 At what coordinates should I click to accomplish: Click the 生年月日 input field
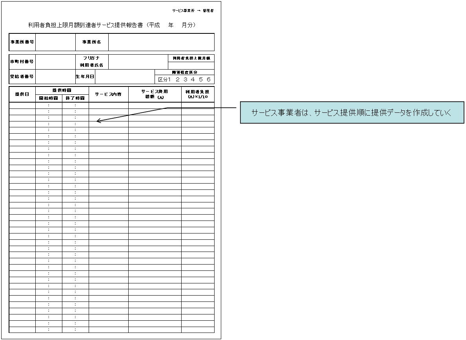(x=125, y=77)
